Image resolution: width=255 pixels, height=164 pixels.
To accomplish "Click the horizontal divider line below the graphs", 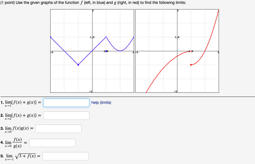I will [x=127, y=97].
